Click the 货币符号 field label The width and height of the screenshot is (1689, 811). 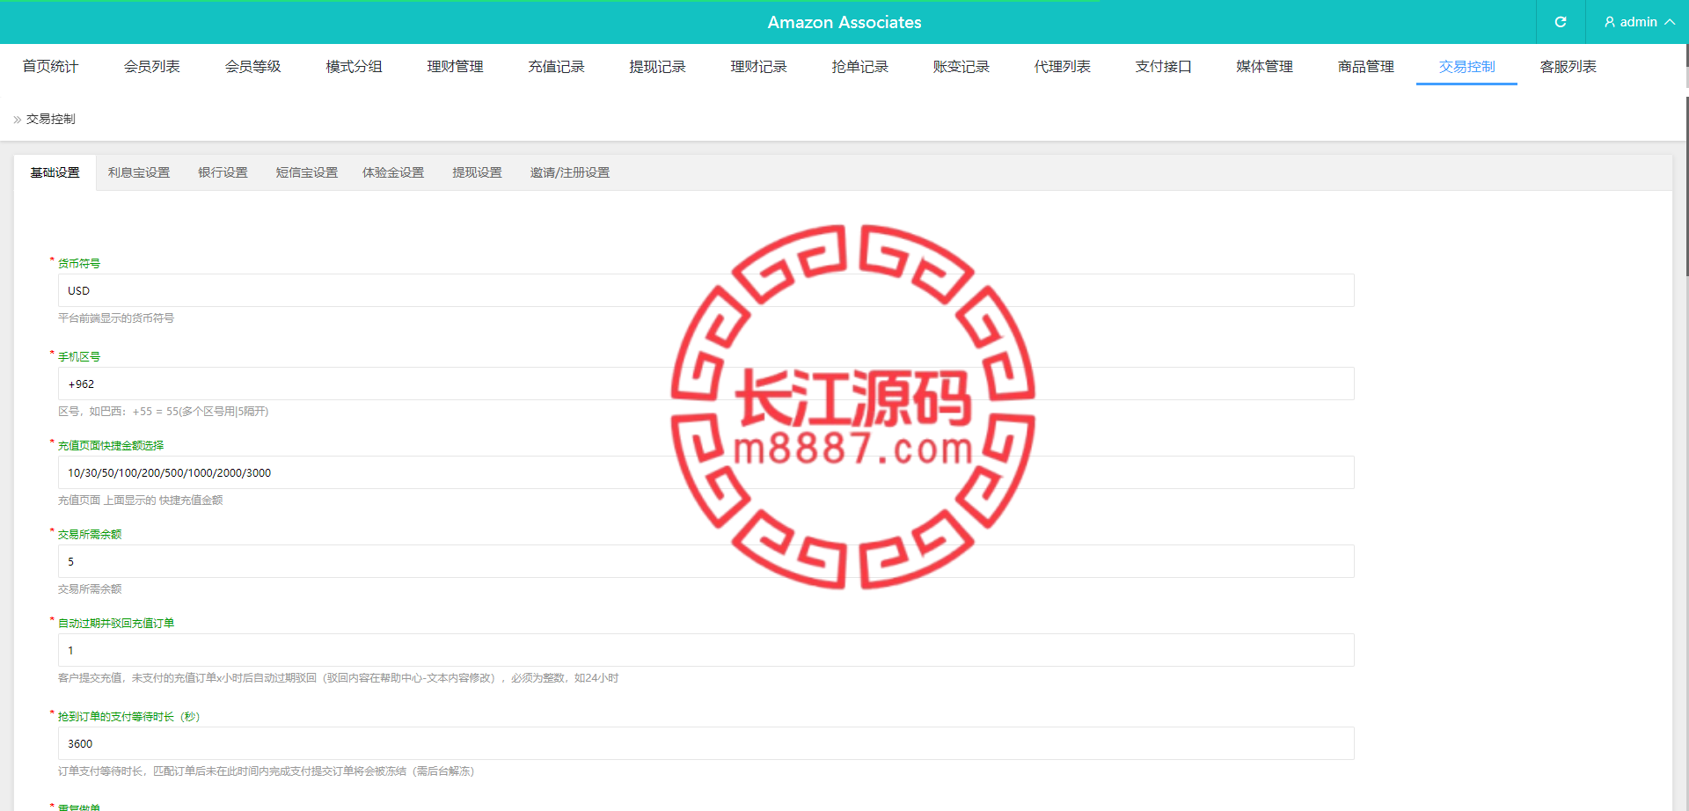click(x=79, y=263)
